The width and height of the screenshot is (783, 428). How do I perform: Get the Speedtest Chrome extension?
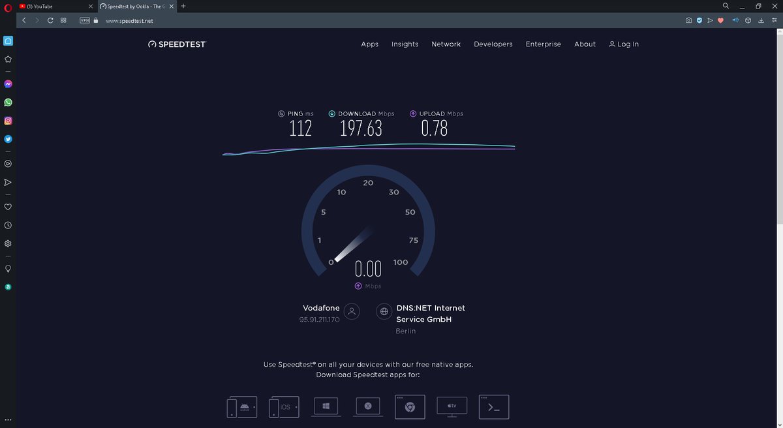pos(410,406)
